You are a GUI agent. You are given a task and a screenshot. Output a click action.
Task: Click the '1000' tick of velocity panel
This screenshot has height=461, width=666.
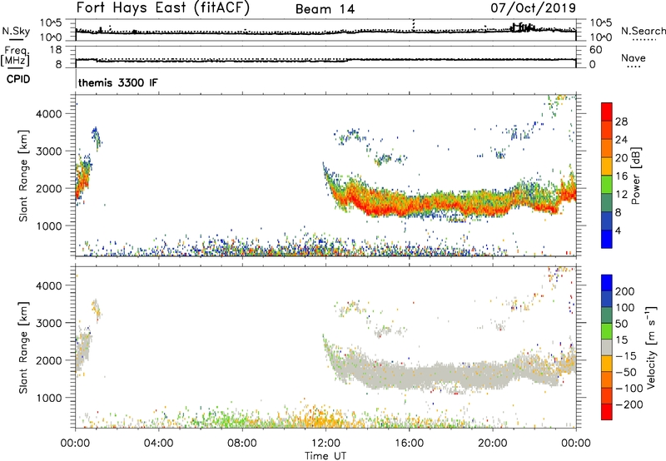point(48,398)
